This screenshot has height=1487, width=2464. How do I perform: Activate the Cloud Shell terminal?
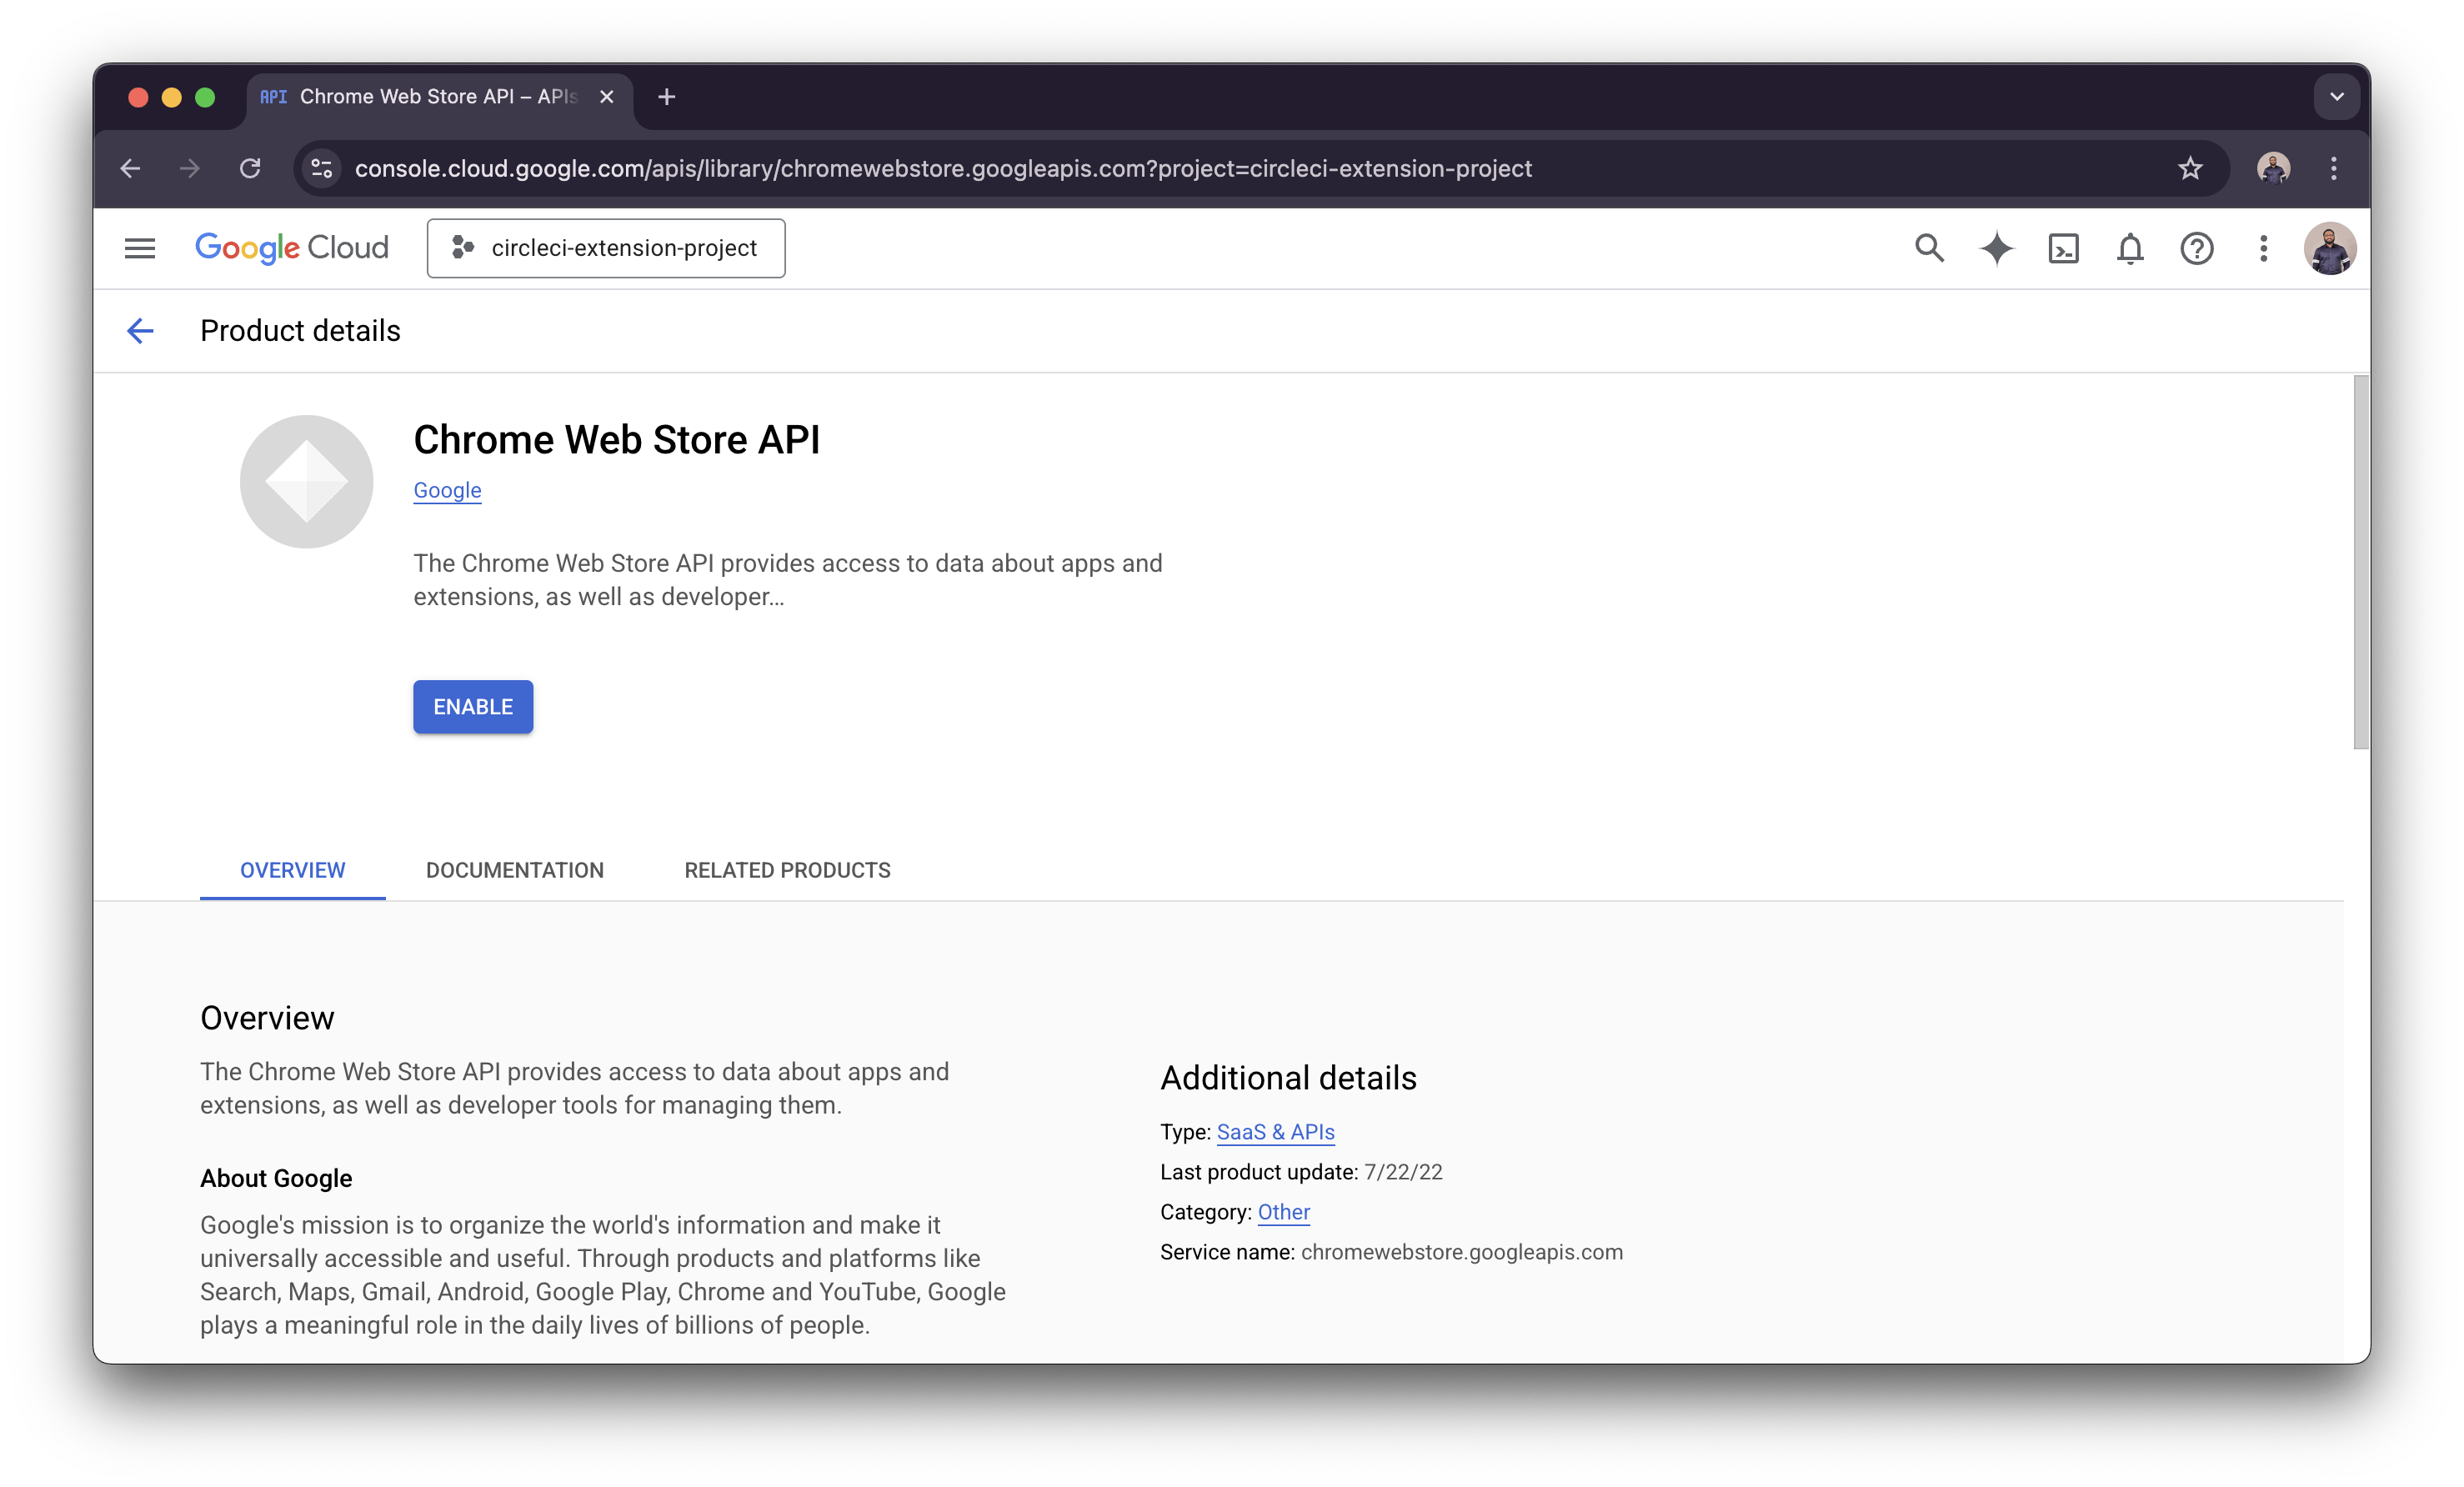pos(2063,248)
